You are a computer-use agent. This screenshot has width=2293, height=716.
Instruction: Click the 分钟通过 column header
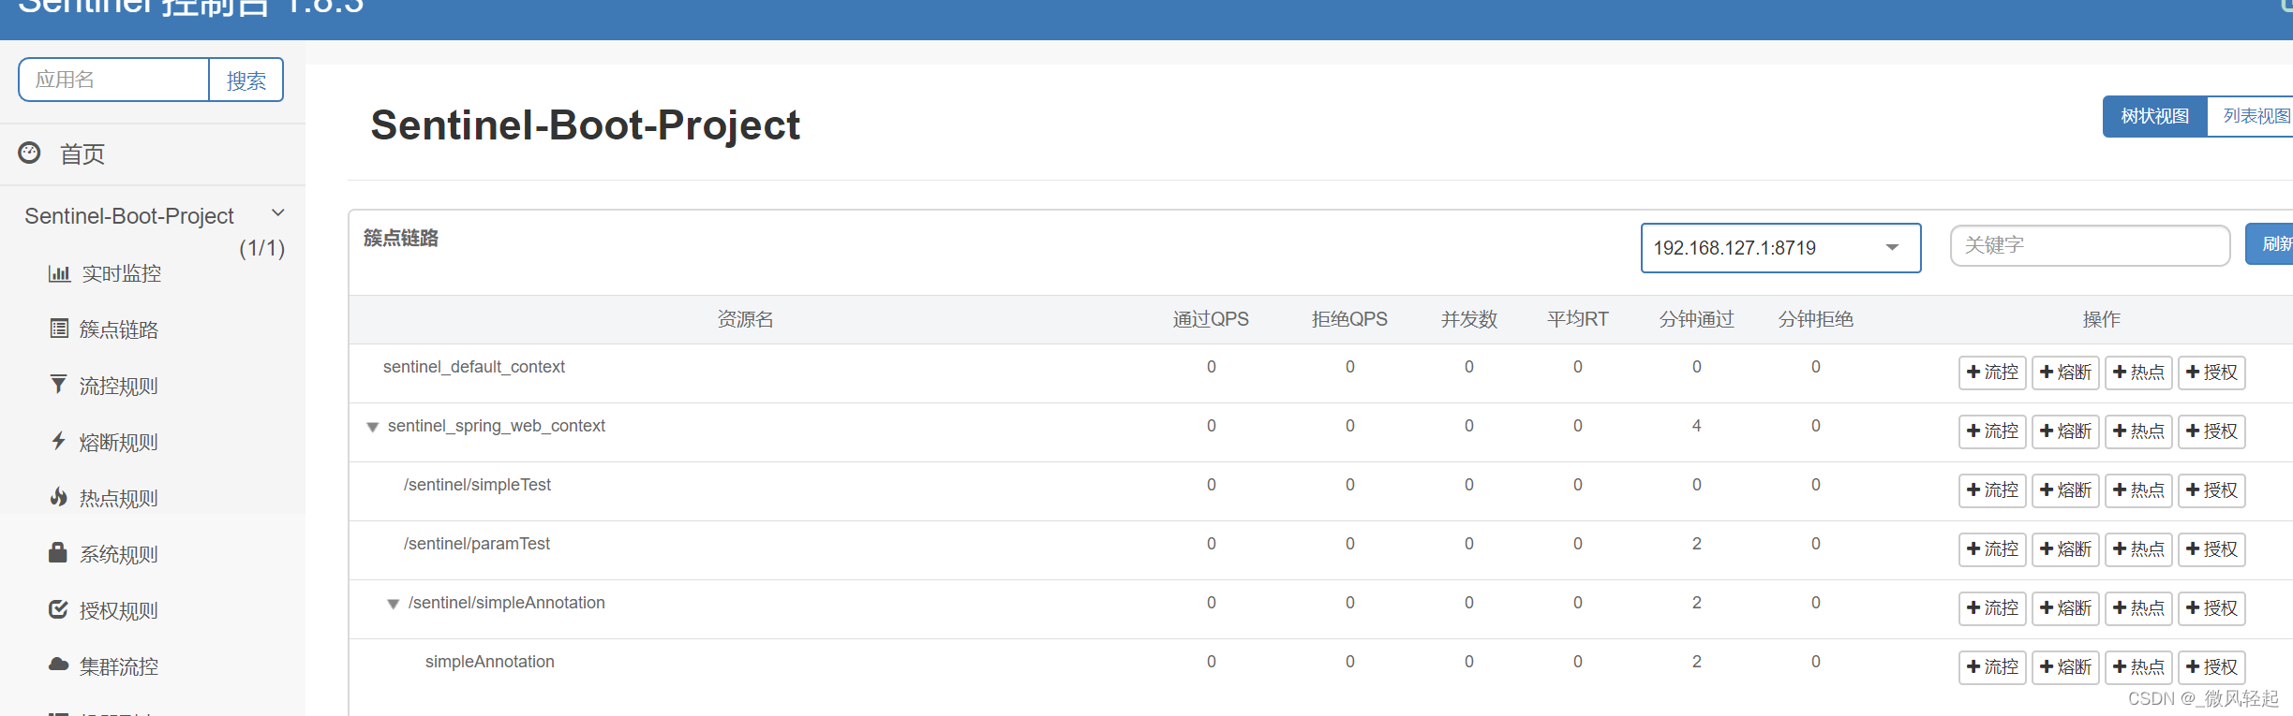pyautogui.click(x=1696, y=319)
